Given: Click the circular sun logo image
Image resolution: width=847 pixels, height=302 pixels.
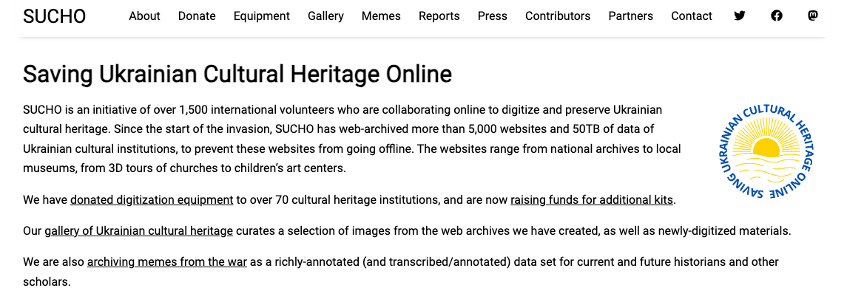Looking at the screenshot, I should point(766,151).
